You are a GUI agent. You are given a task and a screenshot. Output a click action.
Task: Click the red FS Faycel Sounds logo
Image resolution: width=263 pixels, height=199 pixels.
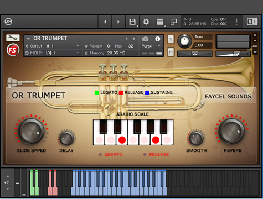click(13, 50)
